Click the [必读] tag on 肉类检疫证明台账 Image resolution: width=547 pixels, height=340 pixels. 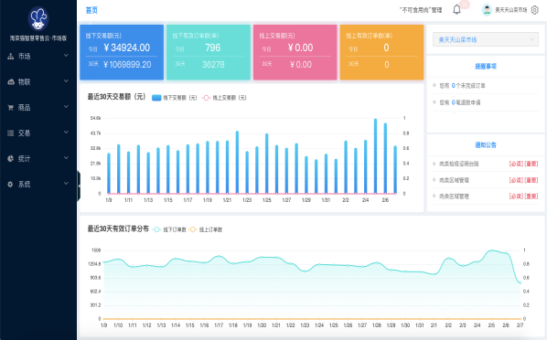pyautogui.click(x=516, y=164)
